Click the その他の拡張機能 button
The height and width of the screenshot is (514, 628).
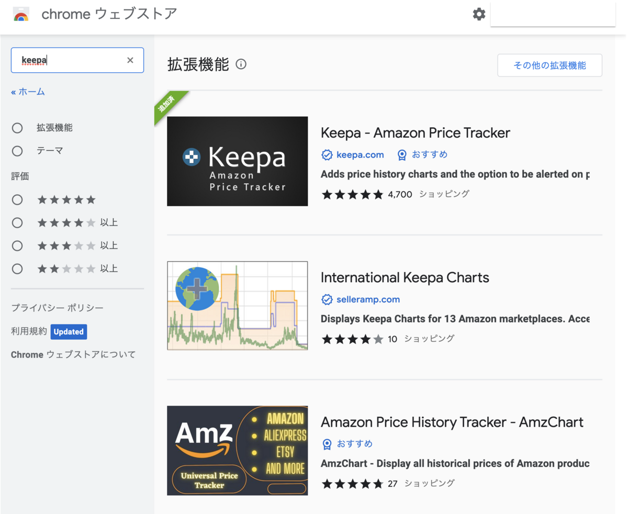tap(549, 65)
